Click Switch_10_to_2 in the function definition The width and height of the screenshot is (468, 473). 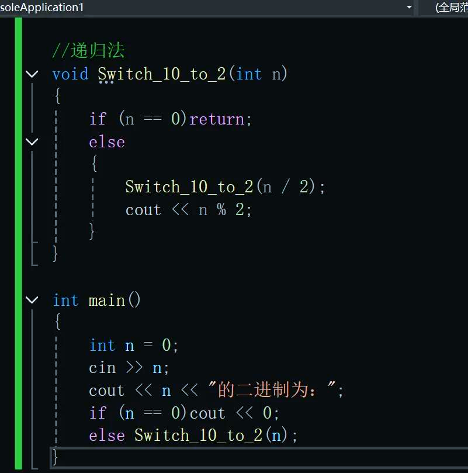coord(162,74)
